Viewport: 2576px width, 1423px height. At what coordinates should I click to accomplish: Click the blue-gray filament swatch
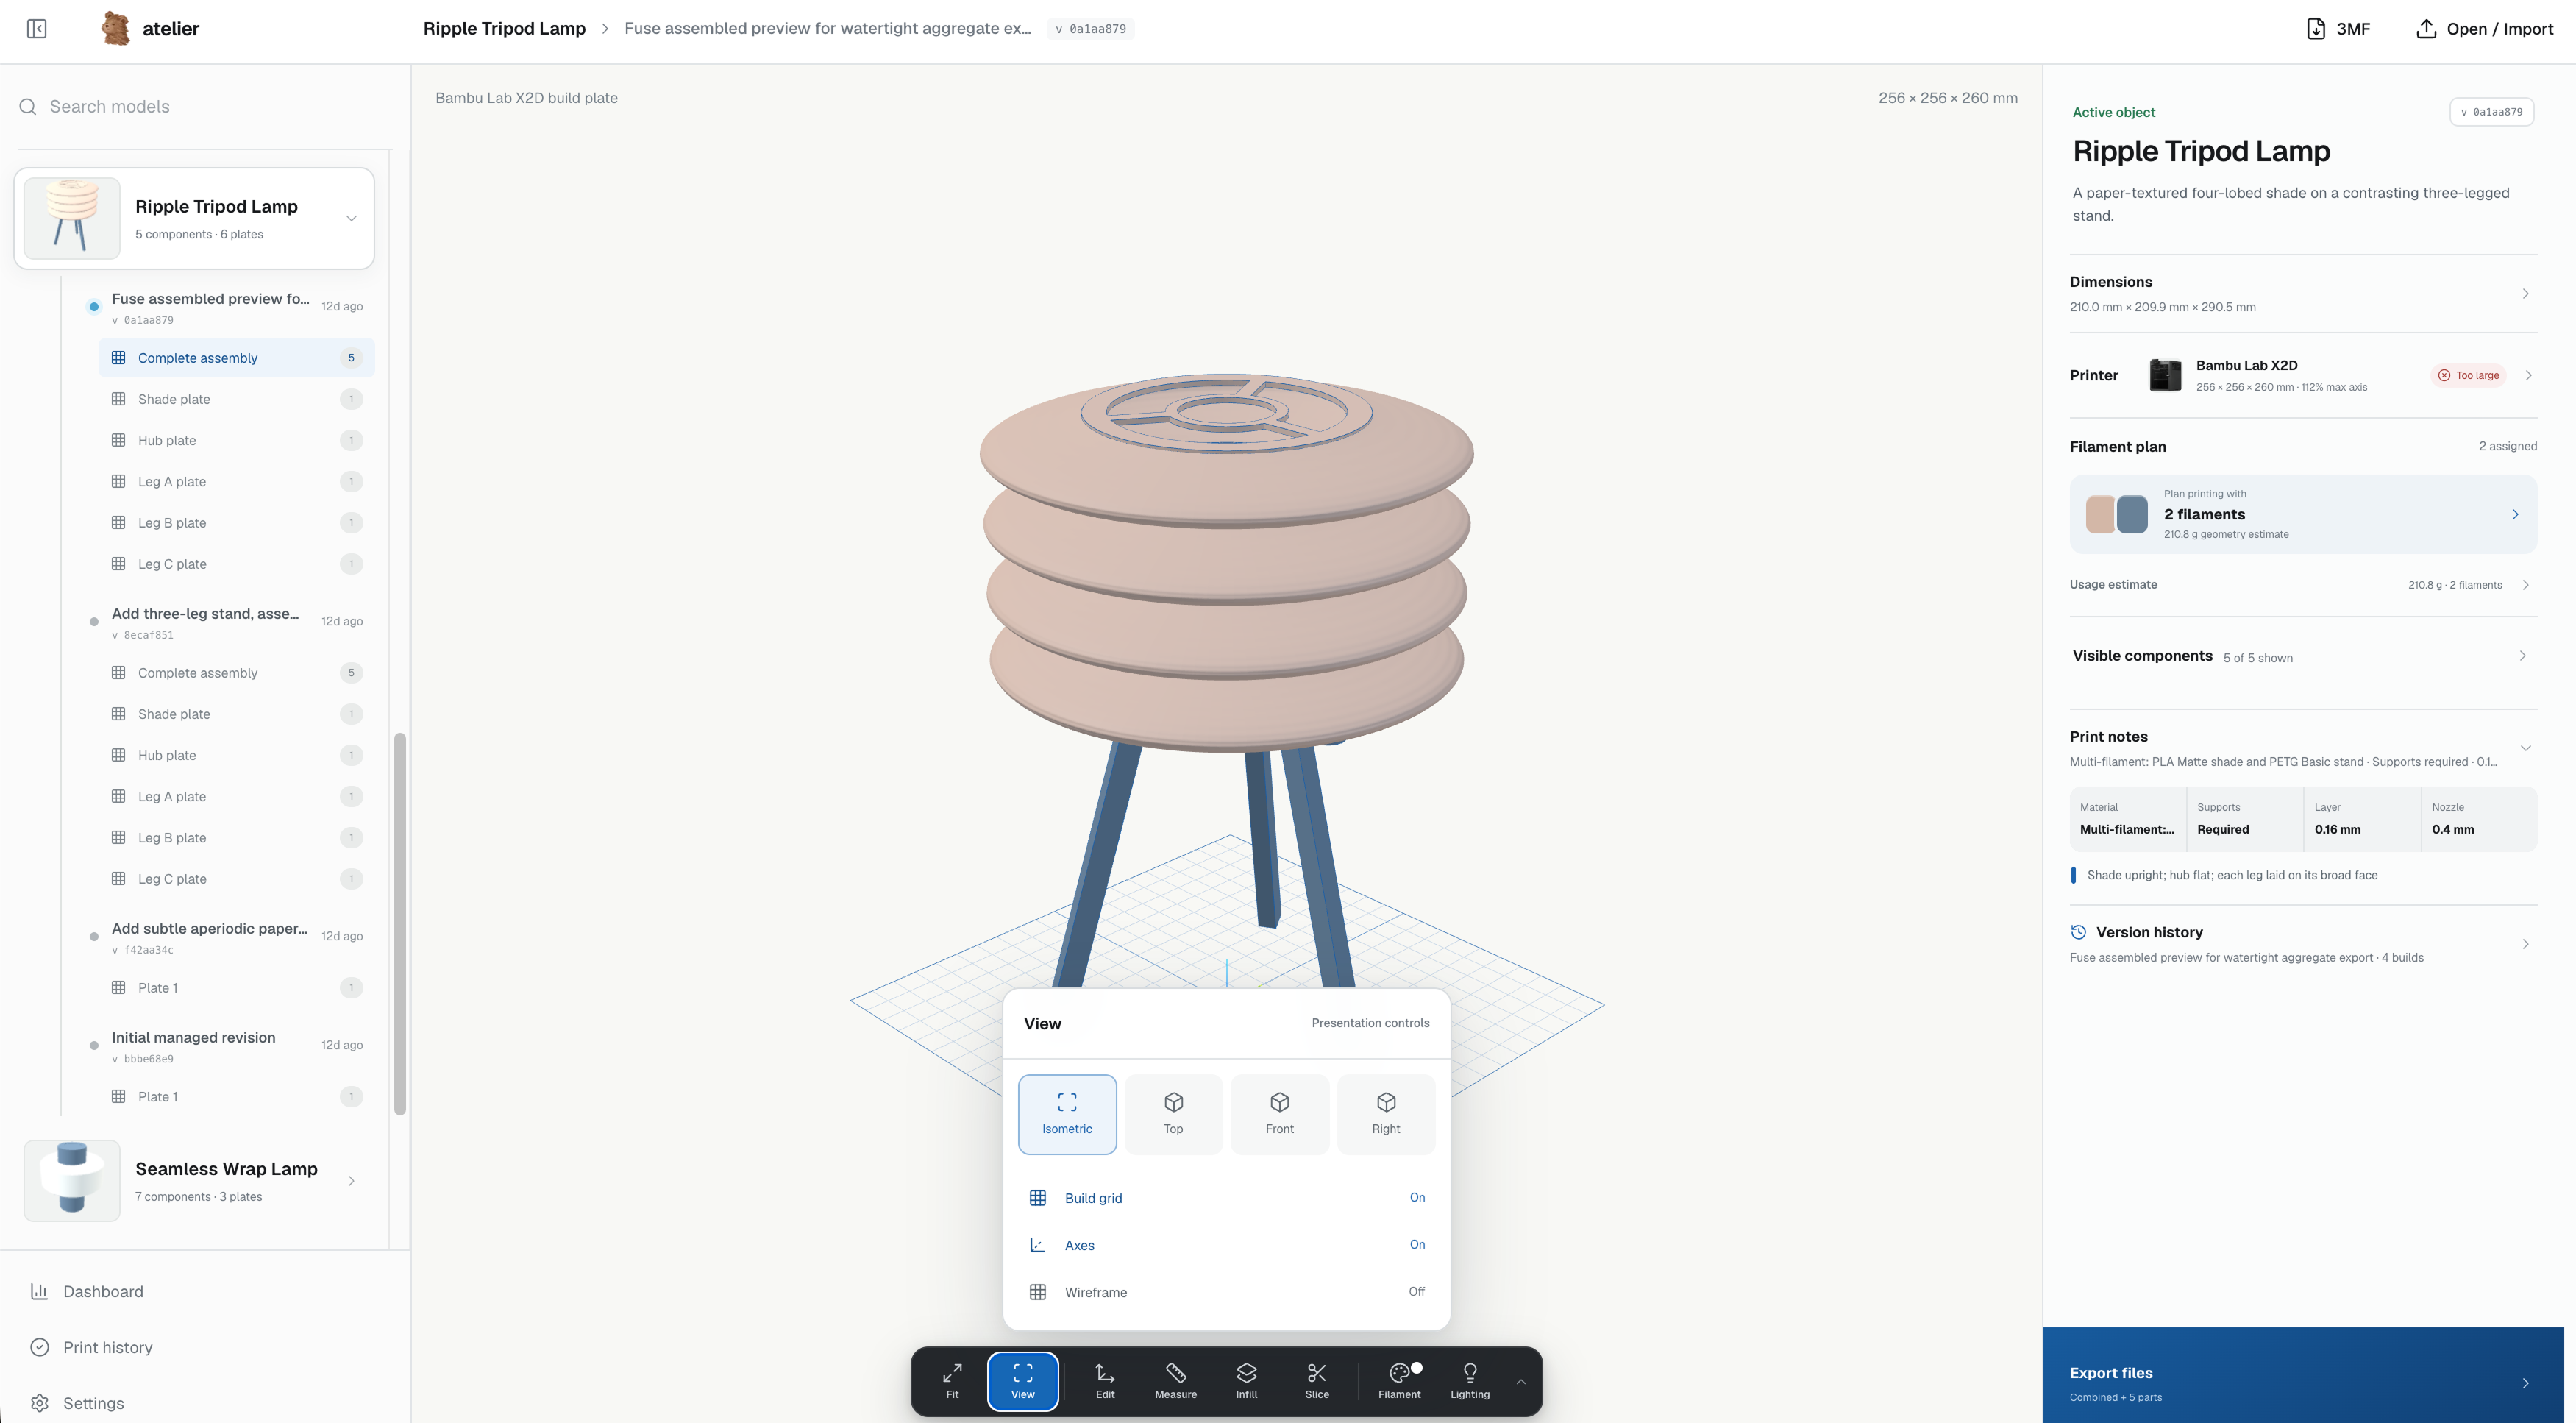click(x=2132, y=514)
